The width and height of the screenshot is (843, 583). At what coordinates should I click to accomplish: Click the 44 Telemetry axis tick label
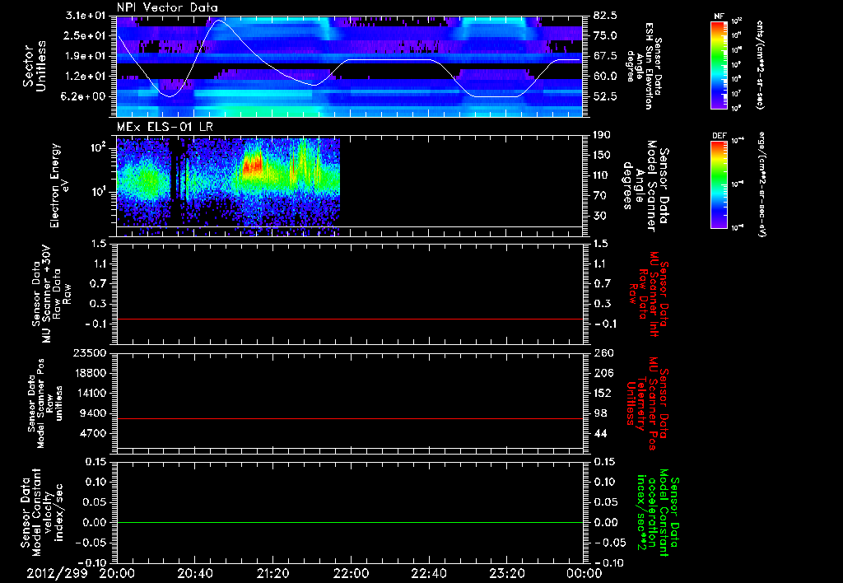coord(600,433)
